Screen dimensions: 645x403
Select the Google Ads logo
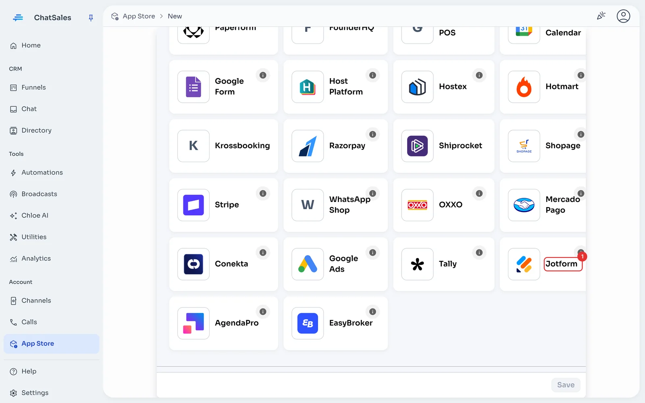[308, 264]
